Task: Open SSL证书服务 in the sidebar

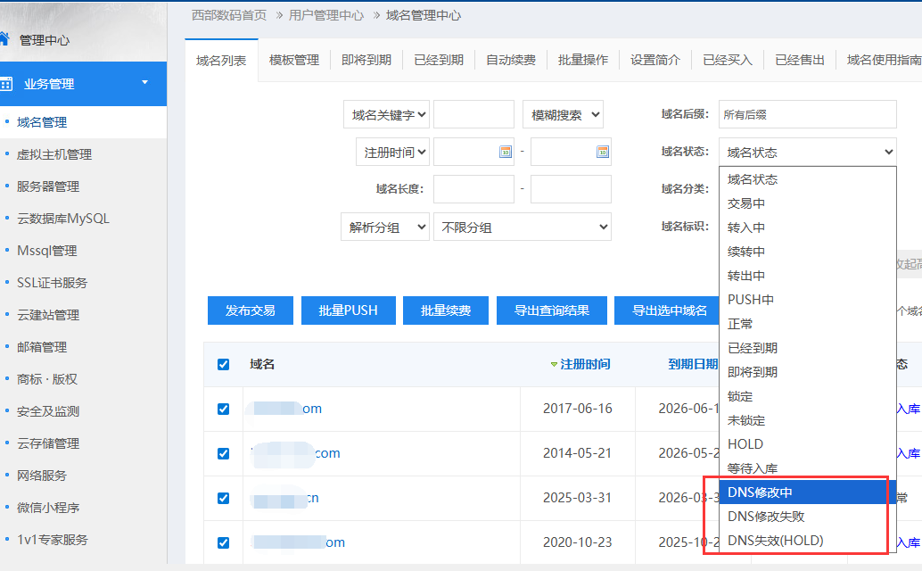Action: click(x=52, y=283)
